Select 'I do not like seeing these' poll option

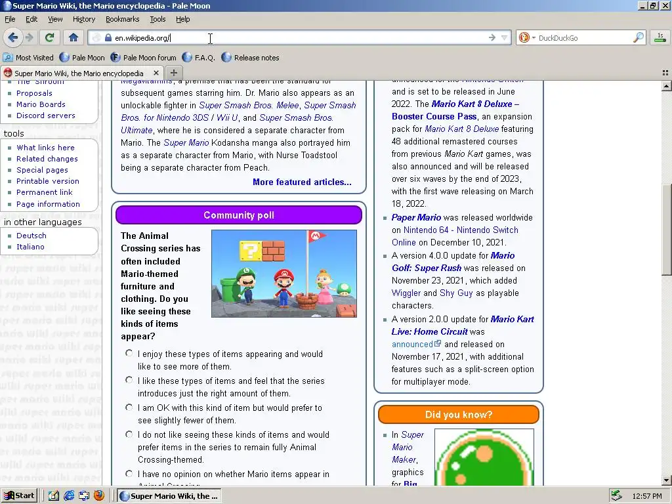[129, 434]
